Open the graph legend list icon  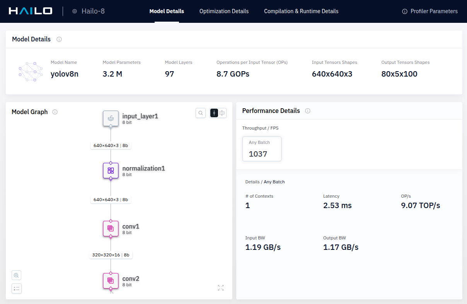[x=16, y=289]
